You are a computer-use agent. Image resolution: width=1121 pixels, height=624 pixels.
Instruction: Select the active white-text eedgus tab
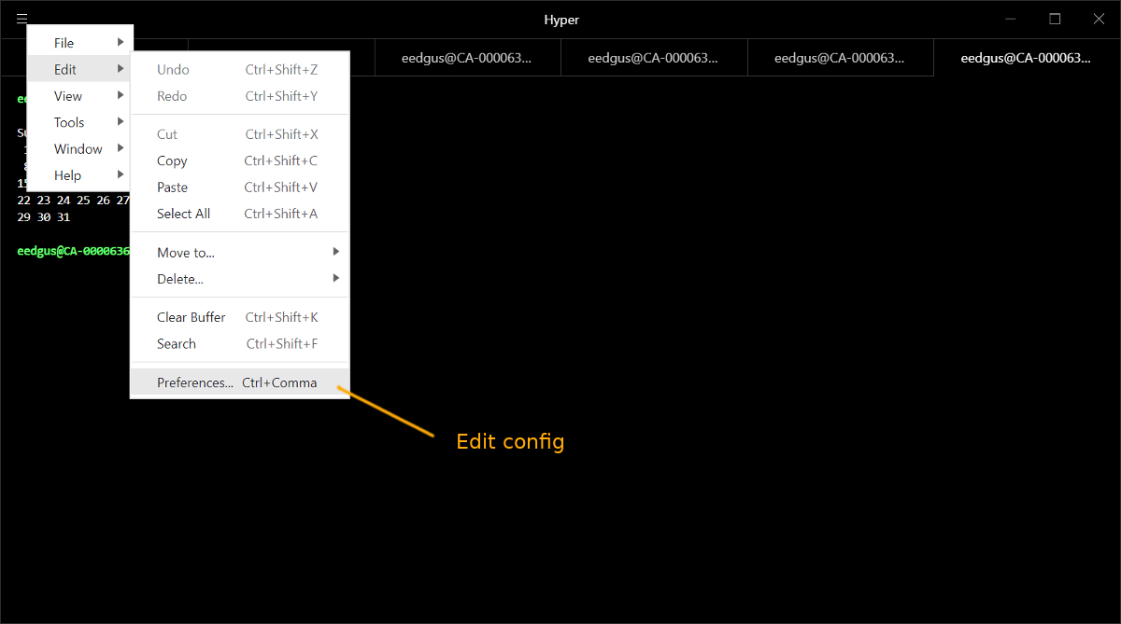coord(1026,58)
